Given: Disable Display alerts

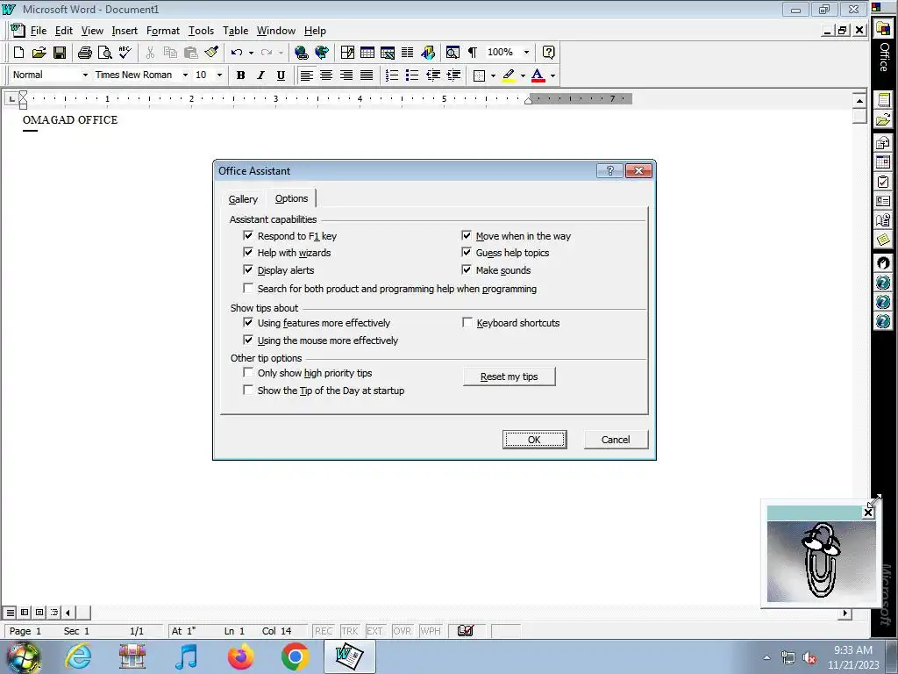Looking at the screenshot, I should tap(248, 270).
